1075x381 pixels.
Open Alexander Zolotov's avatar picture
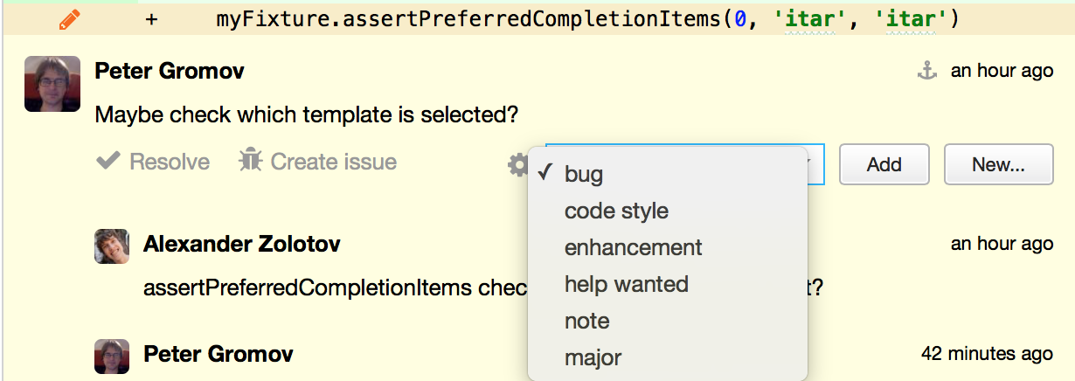coord(112,246)
